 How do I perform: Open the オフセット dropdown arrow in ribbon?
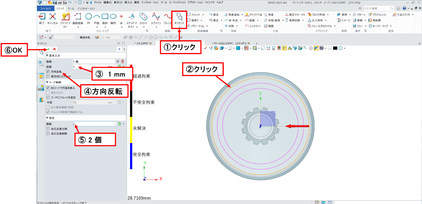click(179, 27)
